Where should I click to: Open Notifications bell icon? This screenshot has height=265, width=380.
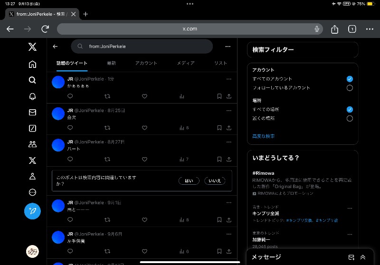click(32, 96)
